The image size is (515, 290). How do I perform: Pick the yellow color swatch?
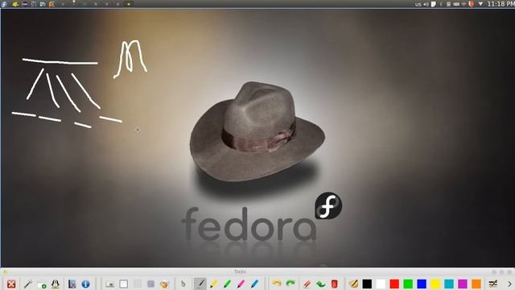coord(435,284)
